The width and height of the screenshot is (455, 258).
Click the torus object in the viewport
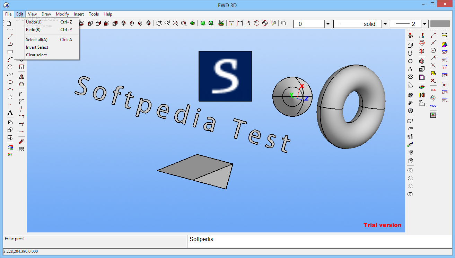pos(351,107)
